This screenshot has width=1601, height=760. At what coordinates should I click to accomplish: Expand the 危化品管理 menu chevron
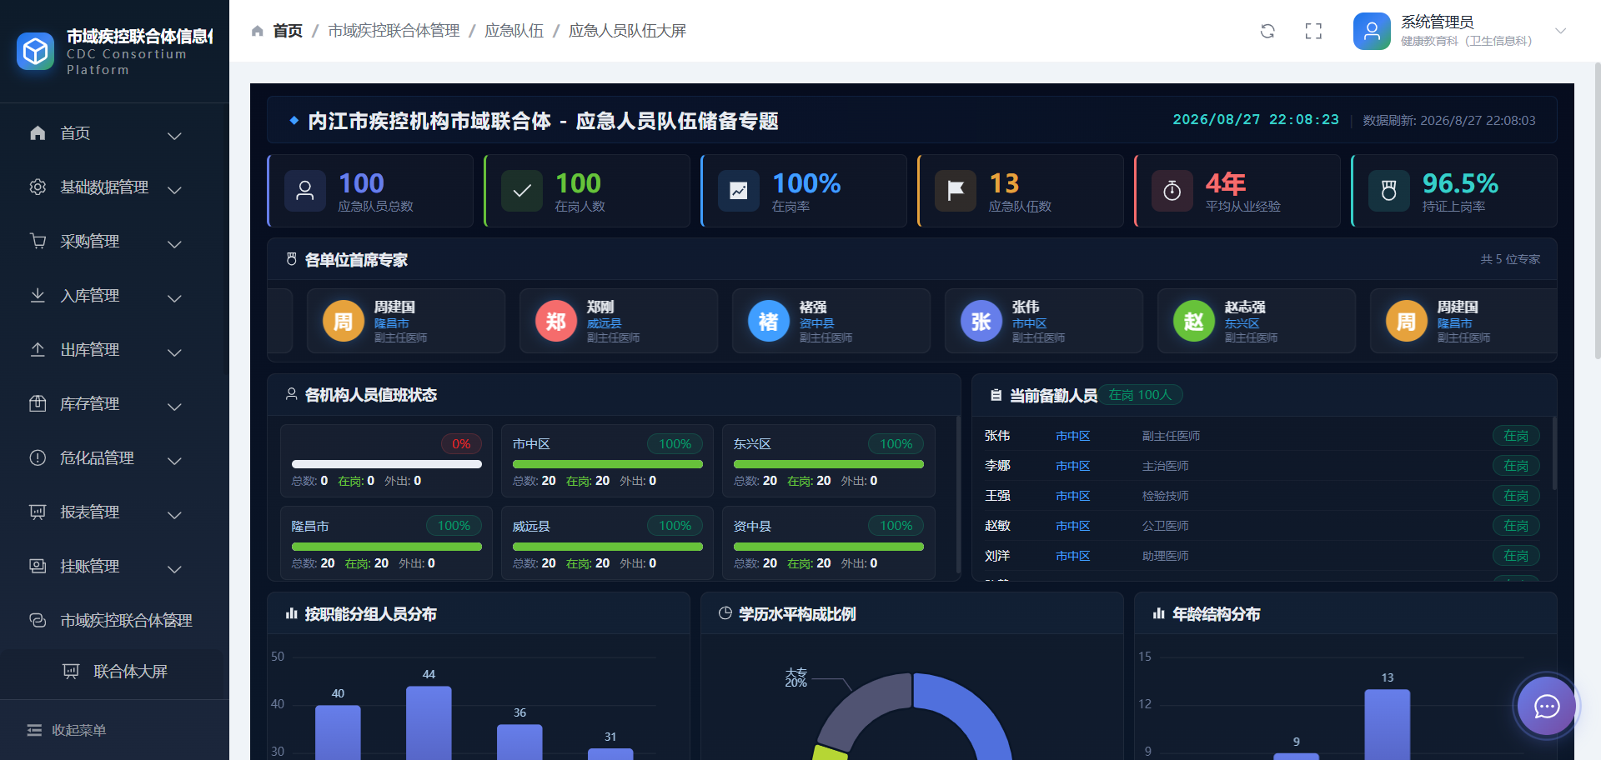click(x=174, y=461)
